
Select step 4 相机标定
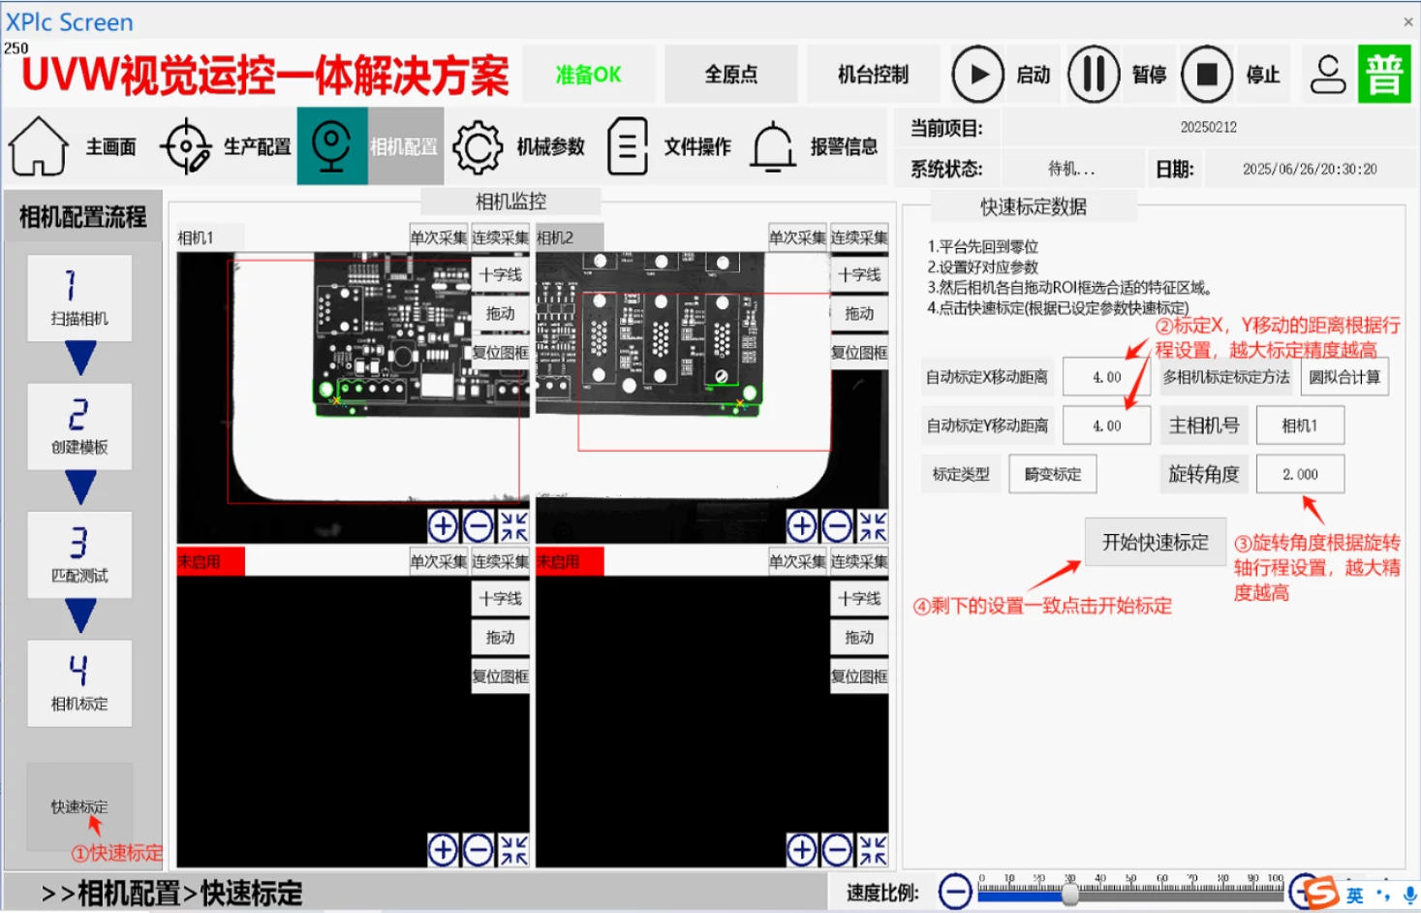(79, 683)
